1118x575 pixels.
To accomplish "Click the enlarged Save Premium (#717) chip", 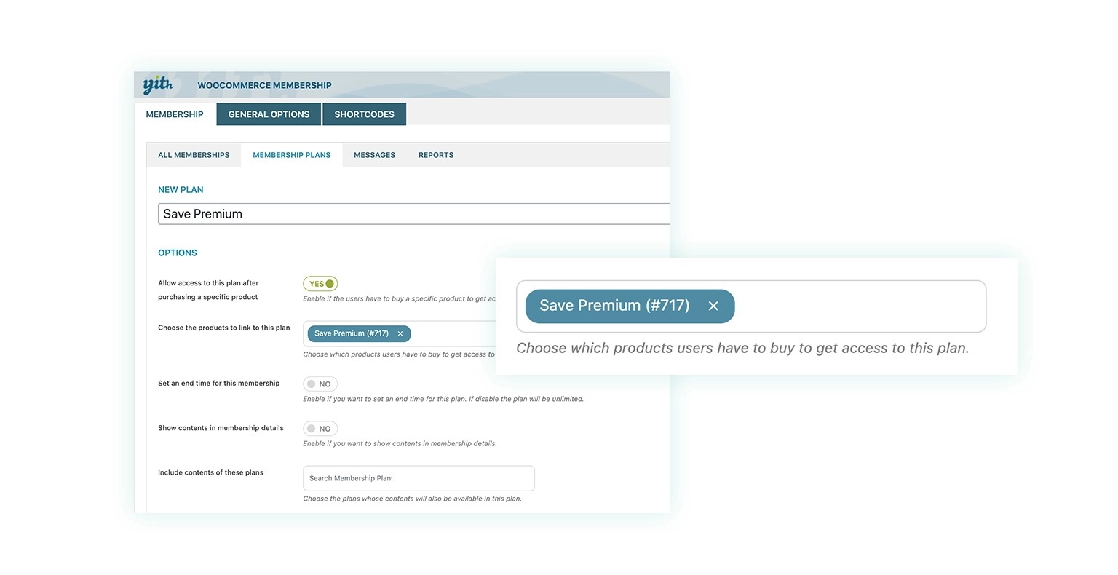I will point(614,306).
